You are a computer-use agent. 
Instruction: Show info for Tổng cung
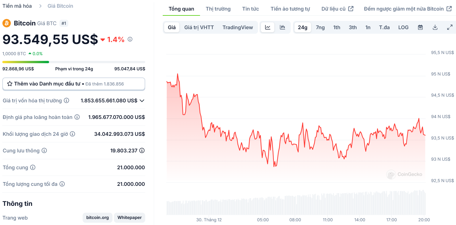point(33,167)
